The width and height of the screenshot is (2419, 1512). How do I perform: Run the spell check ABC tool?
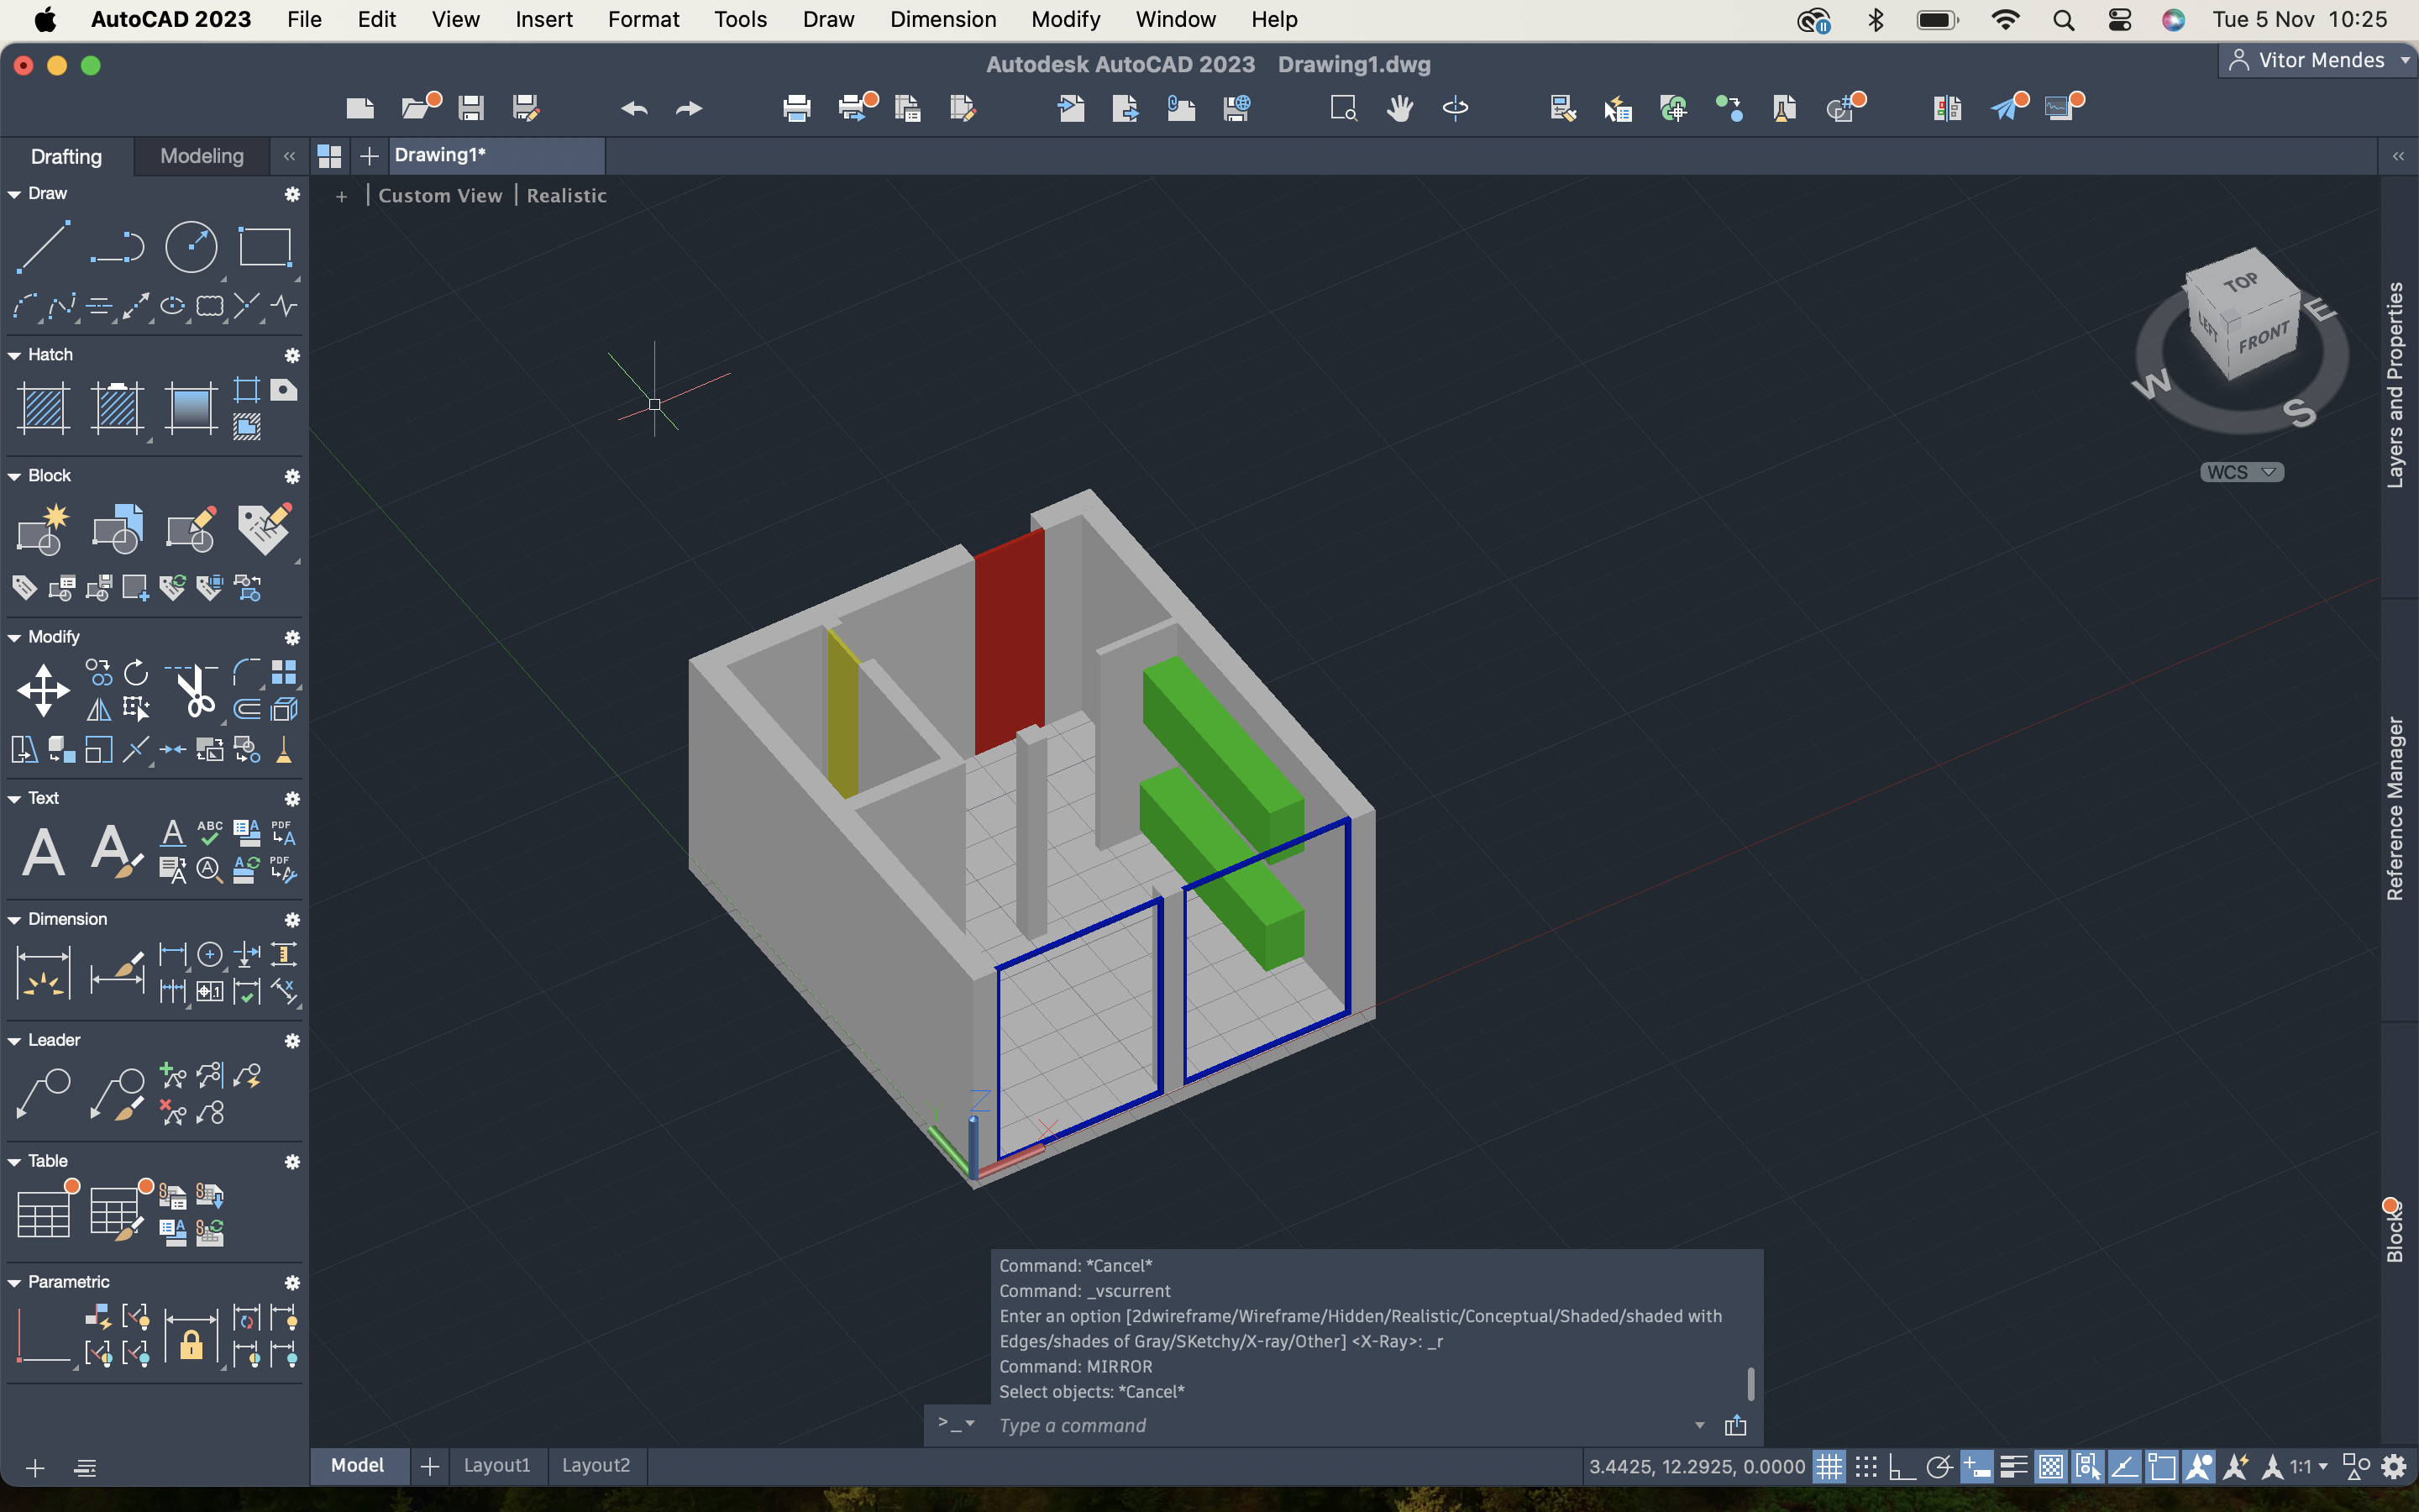[x=210, y=832]
